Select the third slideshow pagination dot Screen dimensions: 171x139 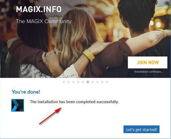point(74,82)
